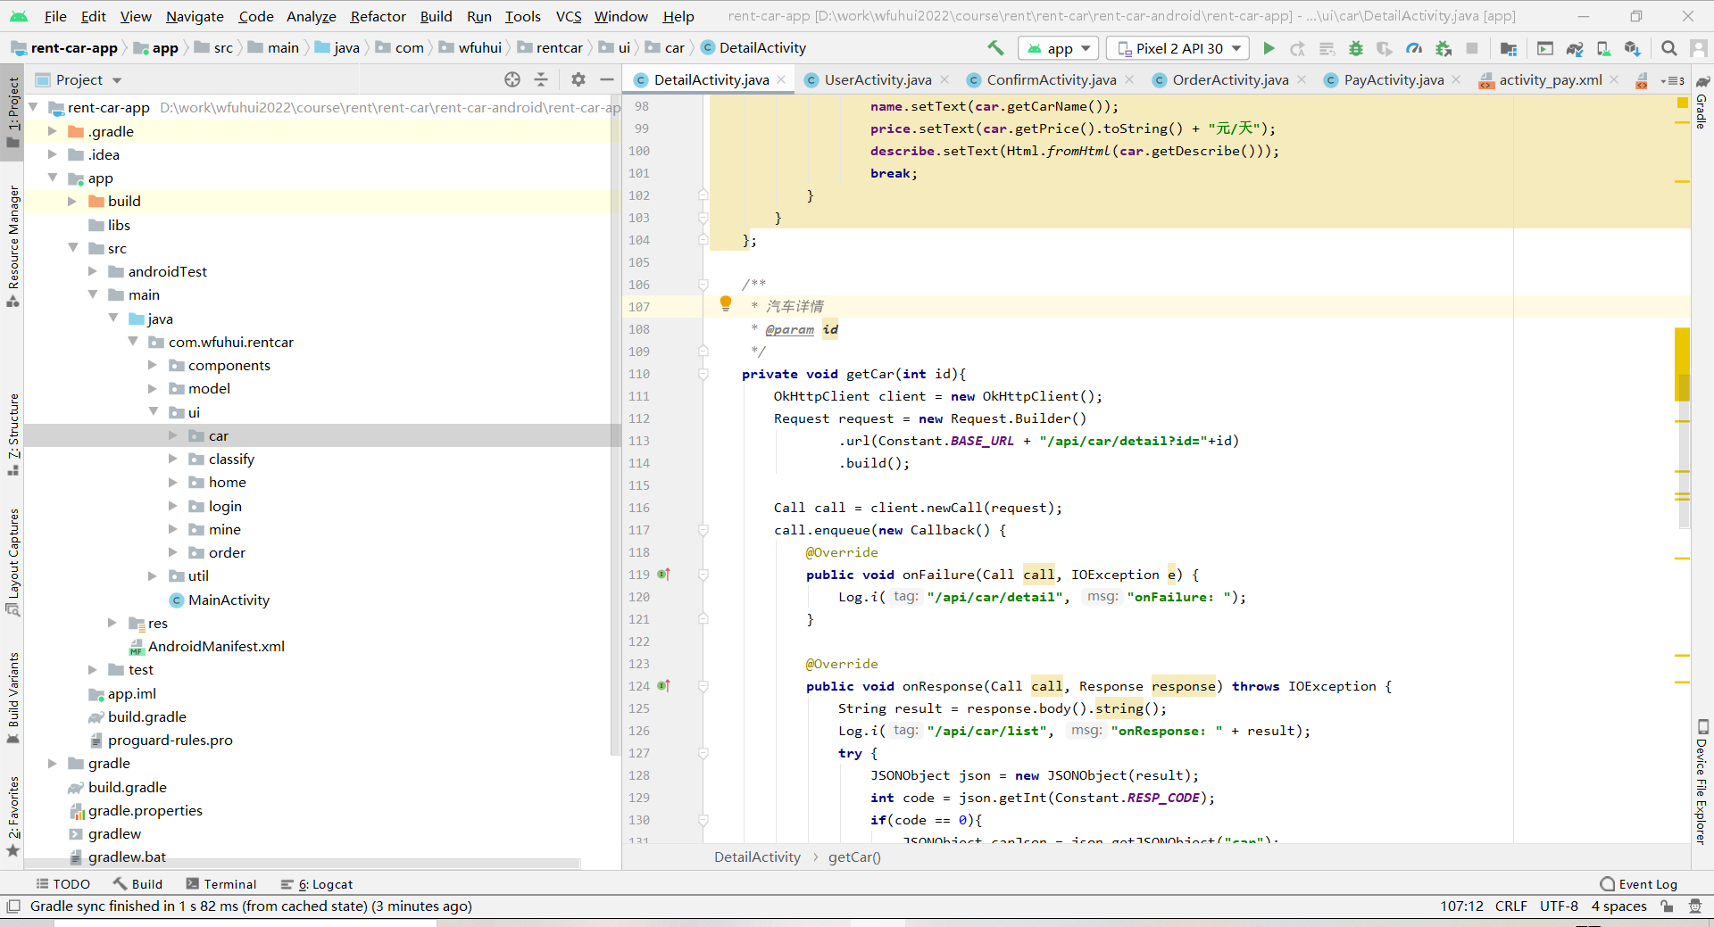The image size is (1714, 927).
Task: Open the Profiler gauge icon in toolbar
Action: (x=1414, y=48)
